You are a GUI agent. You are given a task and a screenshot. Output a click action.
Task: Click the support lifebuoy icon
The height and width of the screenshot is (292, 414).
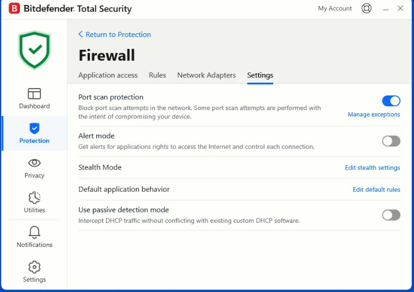click(x=367, y=9)
